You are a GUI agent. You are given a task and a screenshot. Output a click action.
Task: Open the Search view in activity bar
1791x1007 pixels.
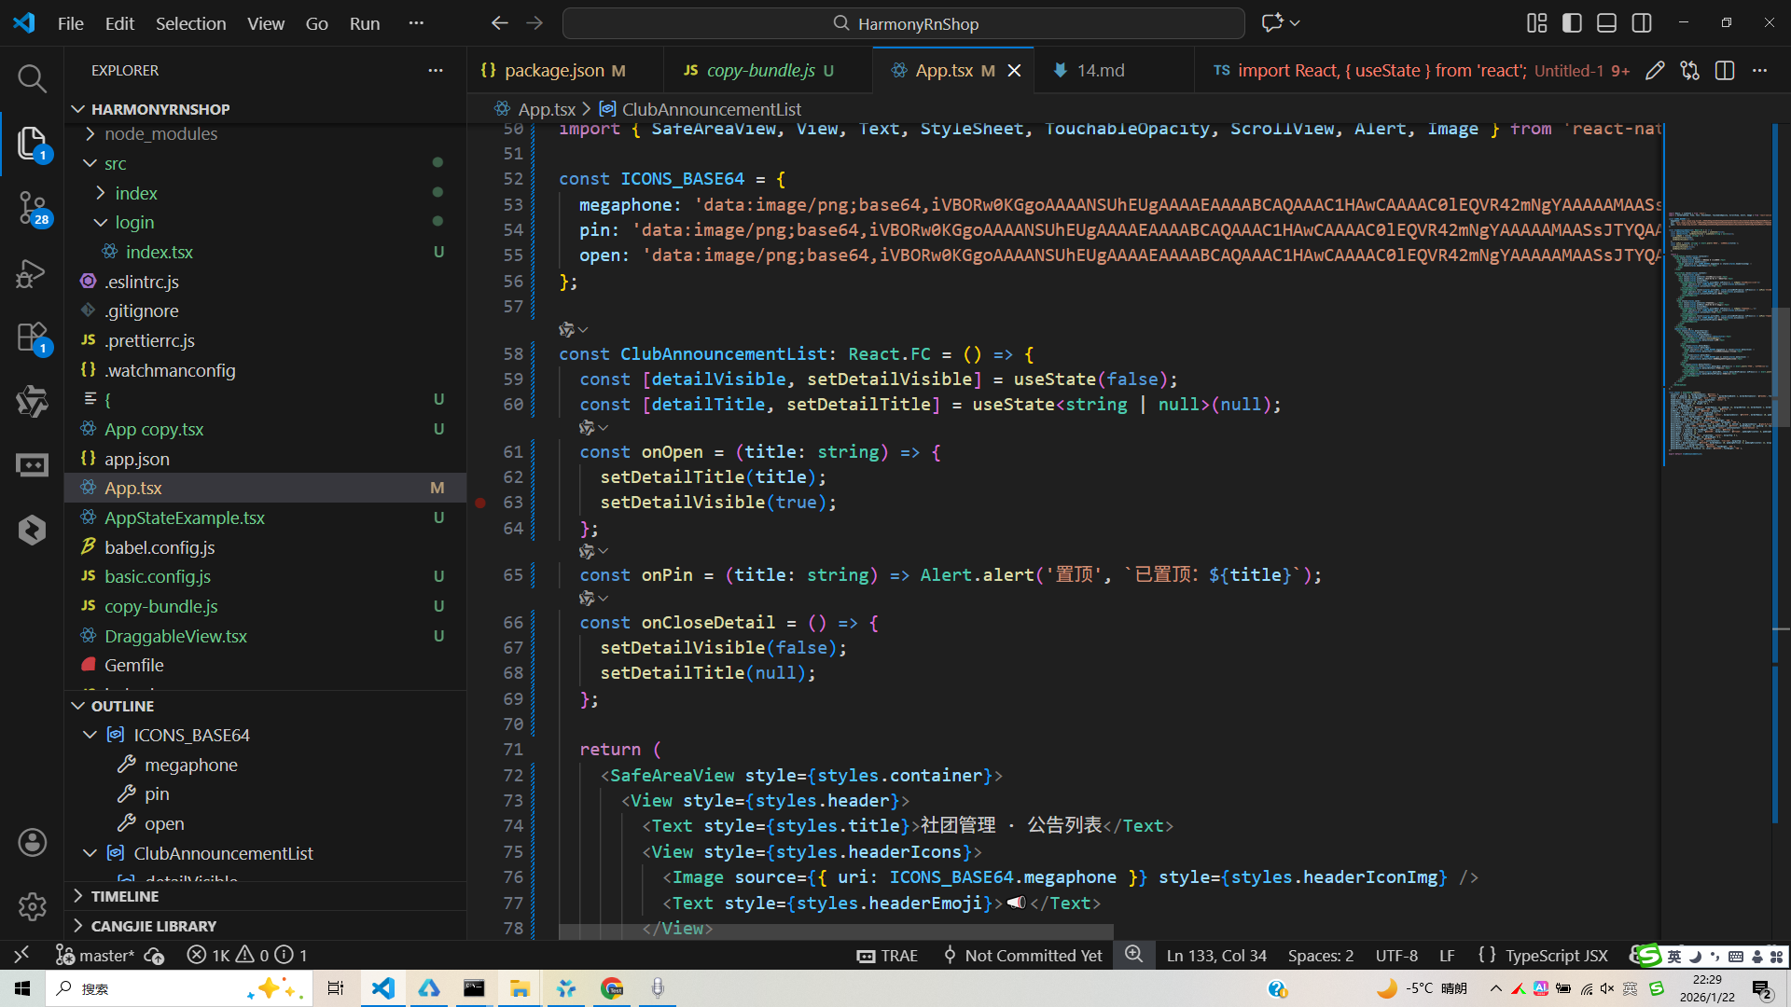32,78
